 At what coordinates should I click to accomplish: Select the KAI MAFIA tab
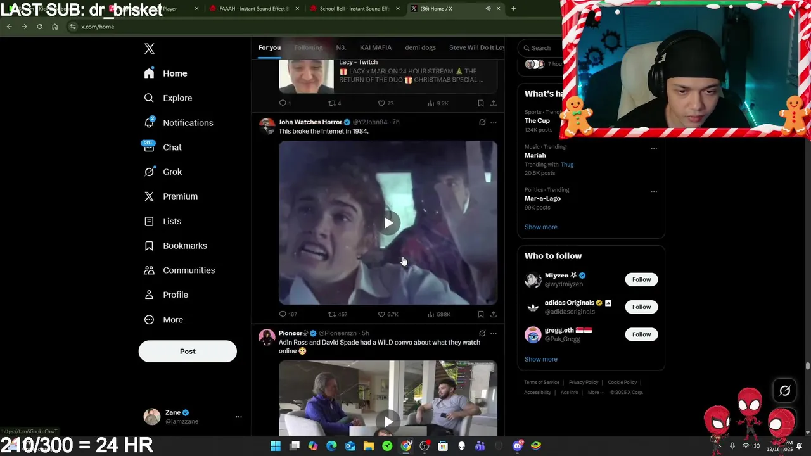(x=376, y=47)
